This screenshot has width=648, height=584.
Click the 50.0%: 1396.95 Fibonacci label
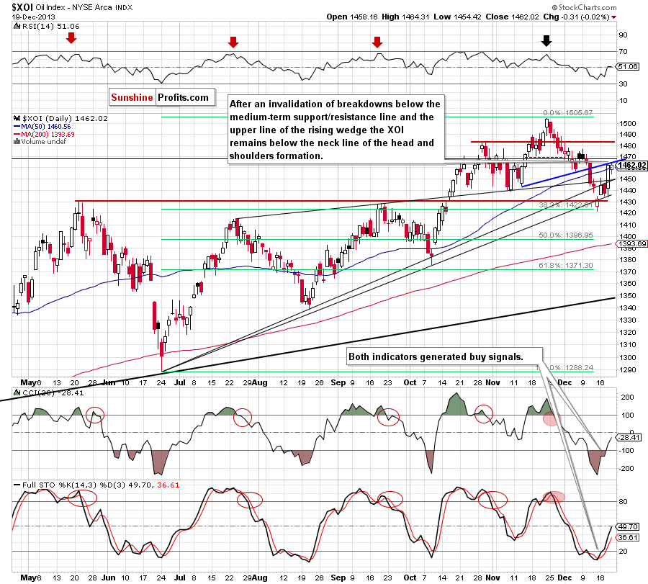point(566,235)
